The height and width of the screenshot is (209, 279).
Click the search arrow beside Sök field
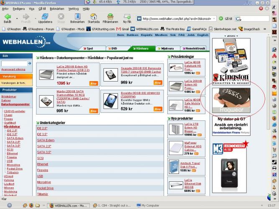[29, 64]
